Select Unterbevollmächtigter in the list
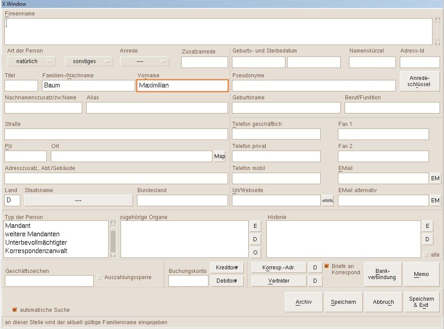This screenshot has width=444, height=329. (56, 242)
